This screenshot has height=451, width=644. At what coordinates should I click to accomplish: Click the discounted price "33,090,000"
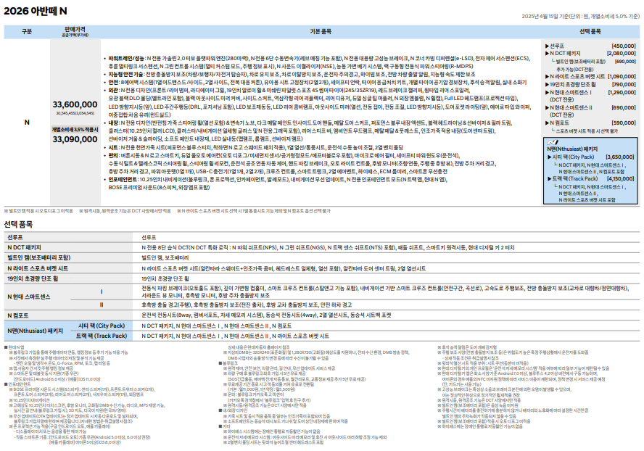(x=75, y=139)
